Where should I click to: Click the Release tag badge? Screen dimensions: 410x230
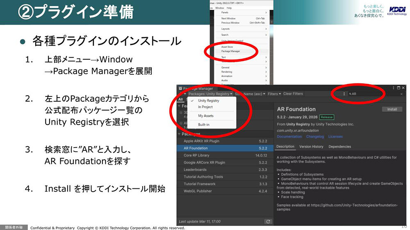[x=327, y=117]
